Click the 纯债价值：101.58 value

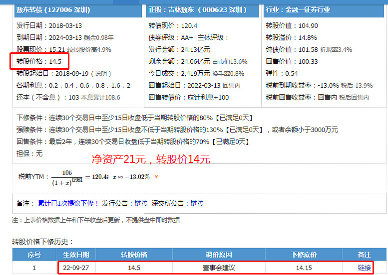coord(308,50)
